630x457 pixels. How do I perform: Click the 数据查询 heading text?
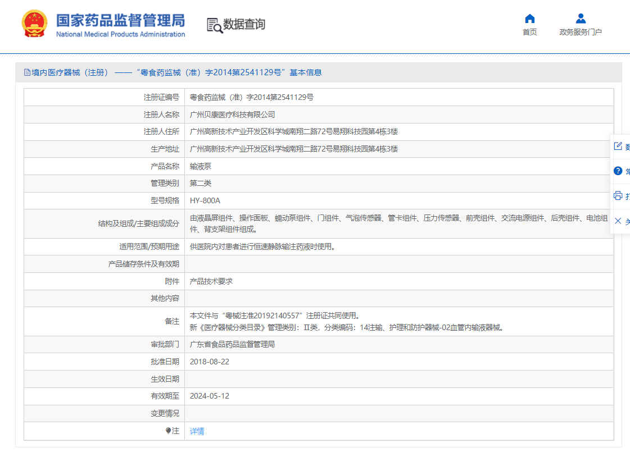pyautogui.click(x=244, y=24)
